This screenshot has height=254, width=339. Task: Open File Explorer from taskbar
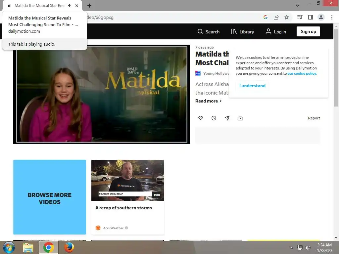(28, 247)
